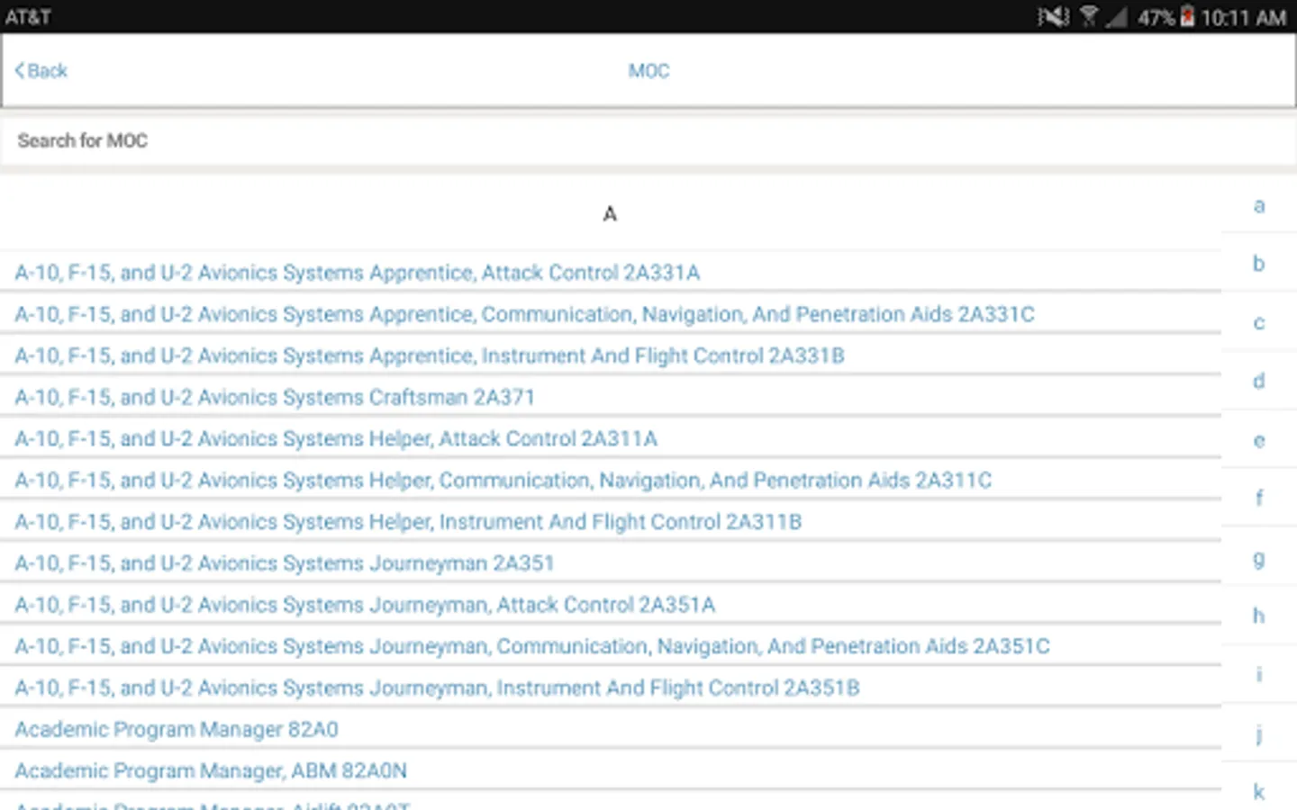1297x810 pixels.
Task: Open Helper, Instrument And Flight Control 2A311B
Action: (408, 522)
